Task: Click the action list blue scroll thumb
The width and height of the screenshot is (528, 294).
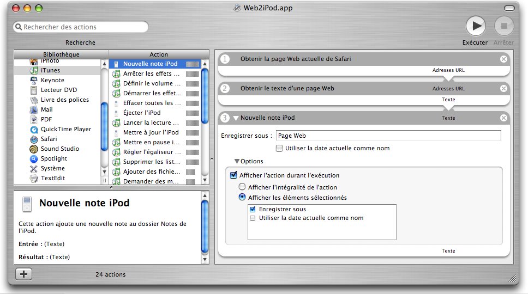Action: (x=205, y=96)
